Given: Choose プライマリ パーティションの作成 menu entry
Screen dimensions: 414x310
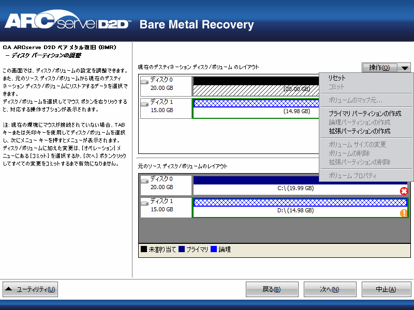Looking at the screenshot, I should (x=365, y=114).
